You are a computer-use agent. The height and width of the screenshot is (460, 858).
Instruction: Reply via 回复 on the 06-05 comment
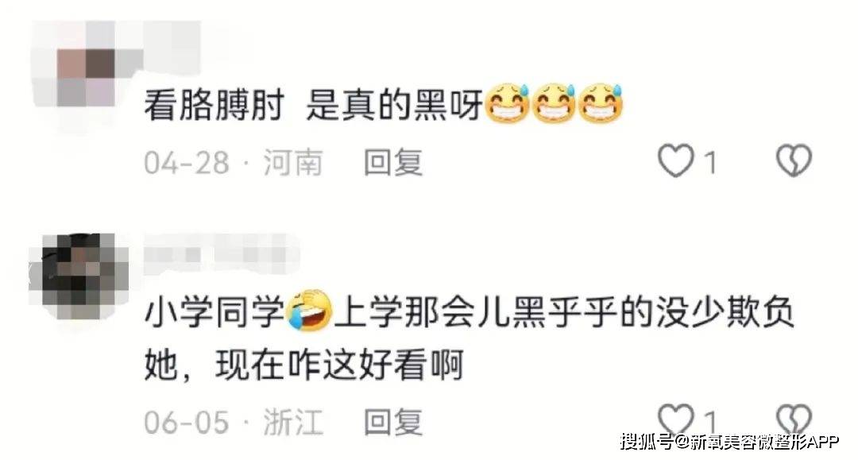[x=393, y=422]
